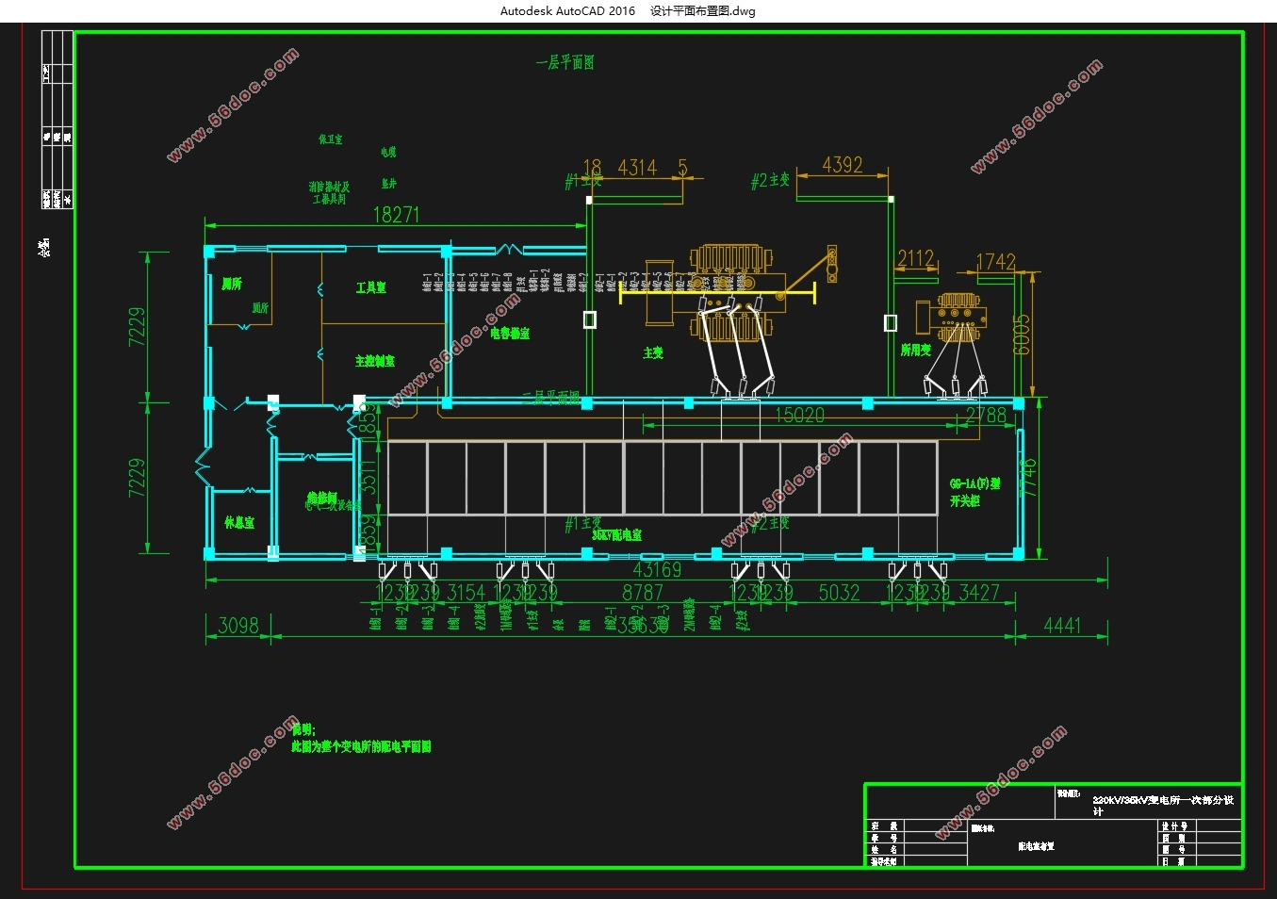Click the 电缆 text label
This screenshot has width=1277, height=899.
388,152
